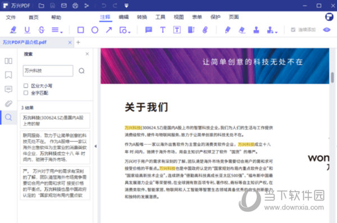Print the document with printer icon
The height and width of the screenshot is (223, 337).
pyautogui.click(x=75, y=6)
